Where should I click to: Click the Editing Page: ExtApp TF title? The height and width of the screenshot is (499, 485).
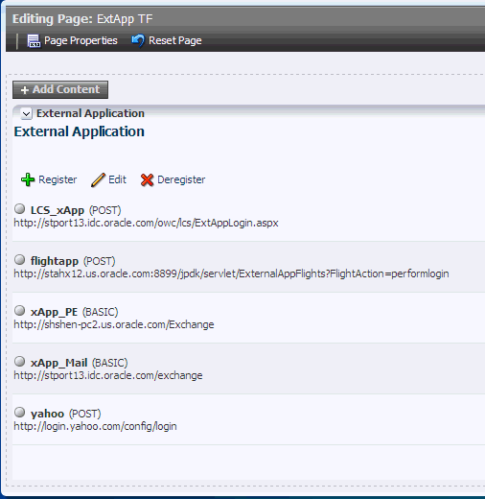point(82,19)
